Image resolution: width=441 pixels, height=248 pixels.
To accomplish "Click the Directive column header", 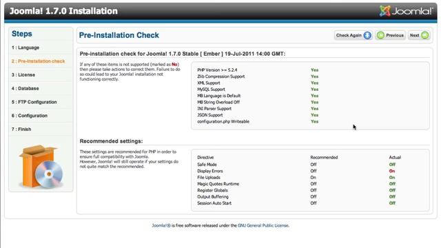I will pyautogui.click(x=205, y=158).
